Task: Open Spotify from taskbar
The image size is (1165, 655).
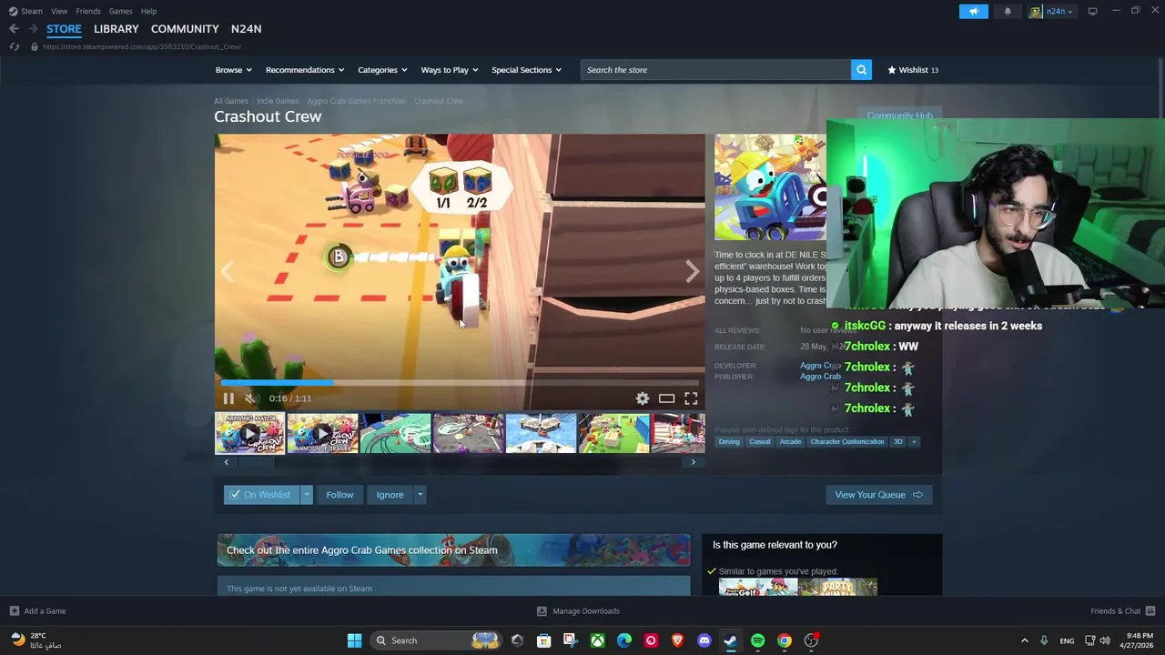Action: [757, 640]
